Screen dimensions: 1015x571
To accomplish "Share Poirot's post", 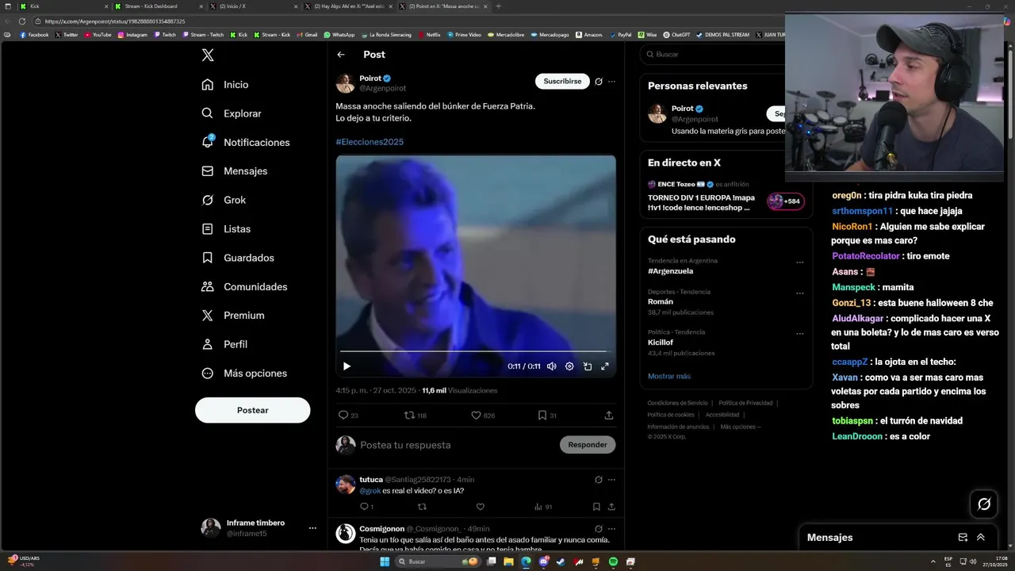I will tap(609, 416).
